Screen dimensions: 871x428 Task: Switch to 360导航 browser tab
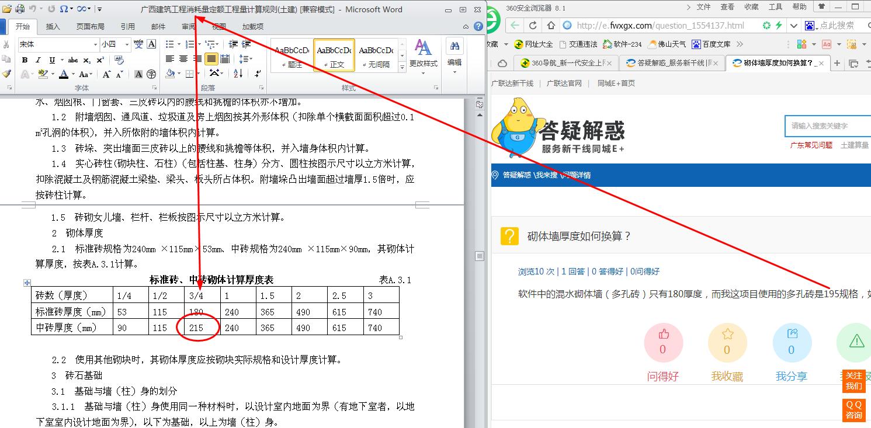coord(567,63)
